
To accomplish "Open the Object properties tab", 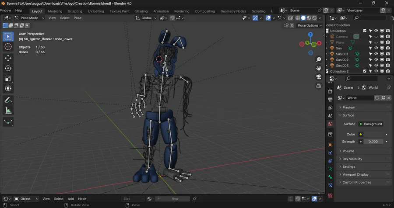I will 330,145.
